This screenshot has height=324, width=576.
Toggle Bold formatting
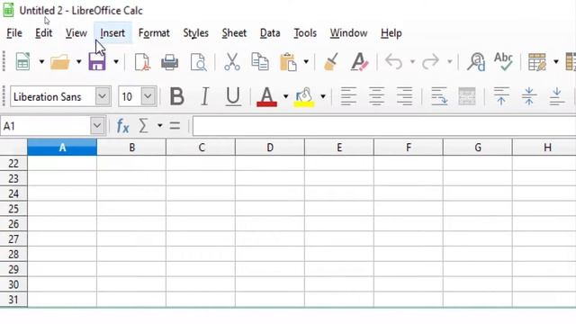tap(177, 96)
